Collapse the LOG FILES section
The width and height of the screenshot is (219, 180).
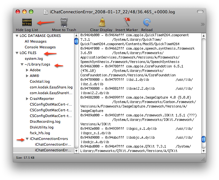tap(17, 53)
